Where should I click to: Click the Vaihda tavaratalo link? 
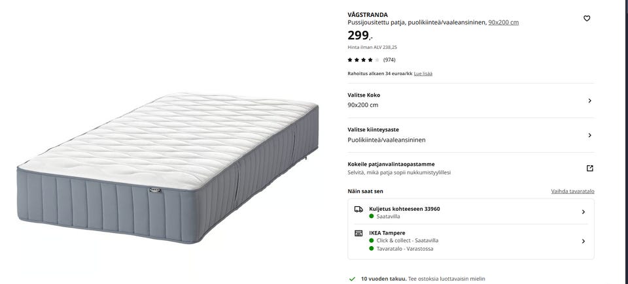pyautogui.click(x=572, y=191)
